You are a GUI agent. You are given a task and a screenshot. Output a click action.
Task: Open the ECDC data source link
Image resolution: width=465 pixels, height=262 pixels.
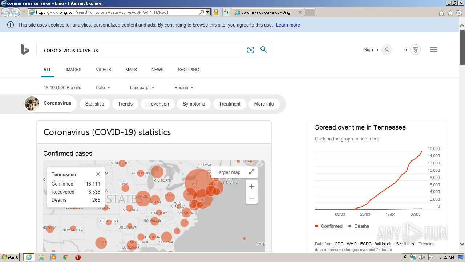pos(366,244)
